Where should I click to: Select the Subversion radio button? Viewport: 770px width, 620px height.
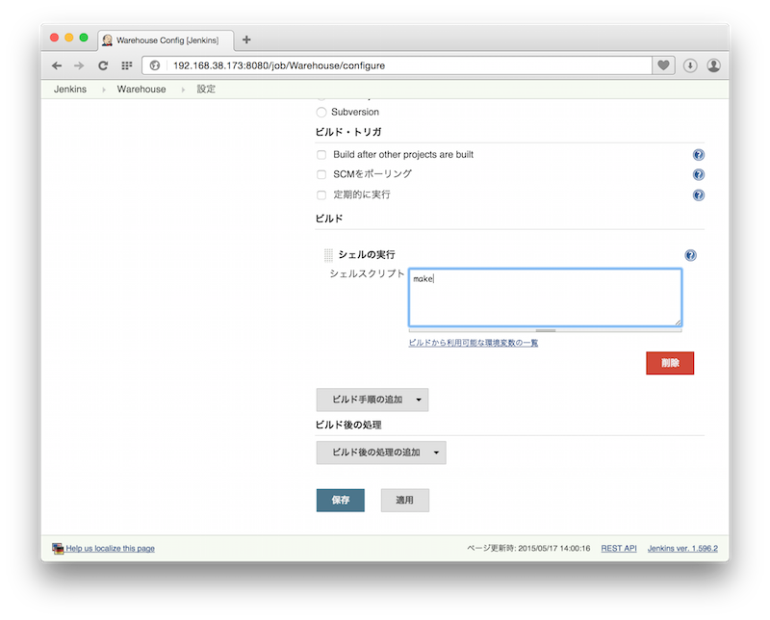(321, 112)
